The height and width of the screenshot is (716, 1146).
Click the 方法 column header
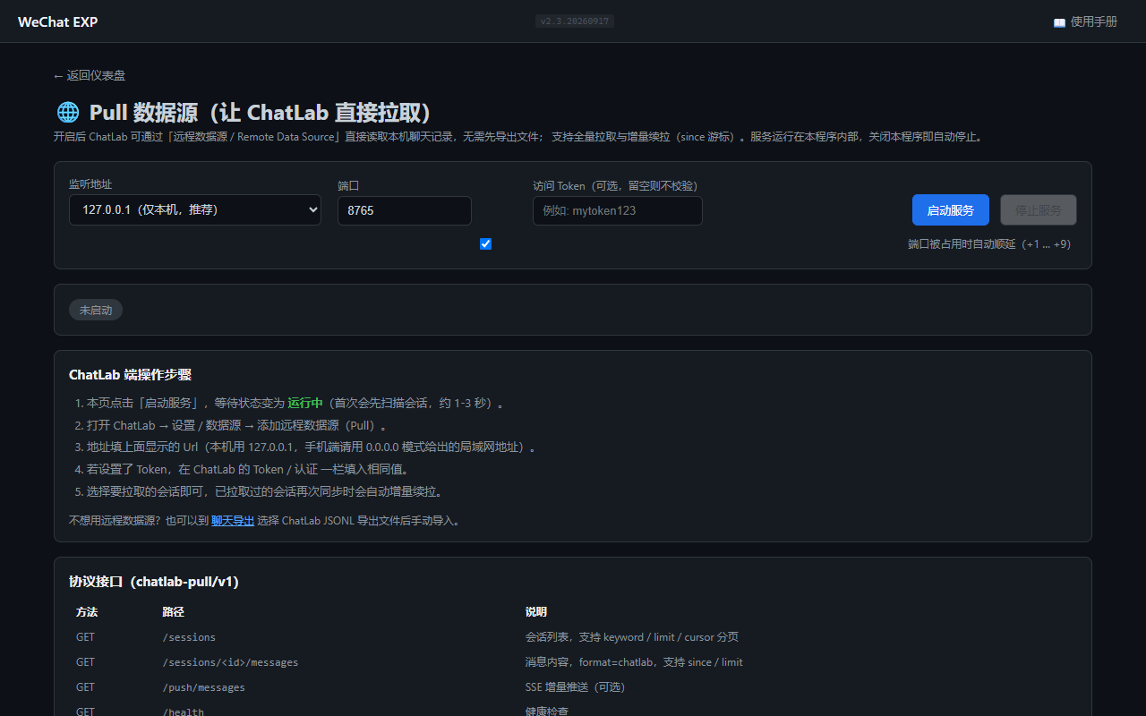click(x=87, y=612)
